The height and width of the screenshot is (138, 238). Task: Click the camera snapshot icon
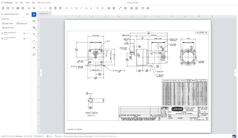pyautogui.click(x=86, y=8)
